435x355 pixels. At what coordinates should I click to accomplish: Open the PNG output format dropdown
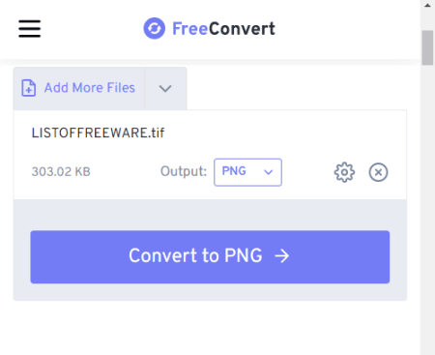tap(247, 172)
